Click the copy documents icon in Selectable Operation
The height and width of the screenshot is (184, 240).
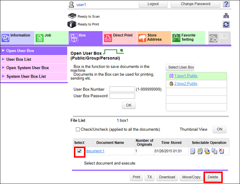(215, 151)
